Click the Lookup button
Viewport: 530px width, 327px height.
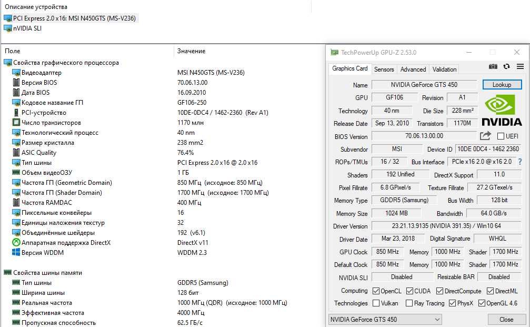click(x=502, y=85)
